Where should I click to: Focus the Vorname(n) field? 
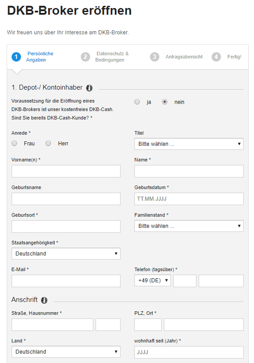[x=66, y=171]
